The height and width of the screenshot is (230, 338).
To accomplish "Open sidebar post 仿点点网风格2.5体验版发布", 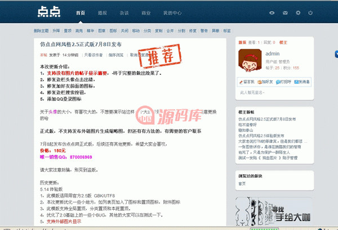I will [261, 136].
